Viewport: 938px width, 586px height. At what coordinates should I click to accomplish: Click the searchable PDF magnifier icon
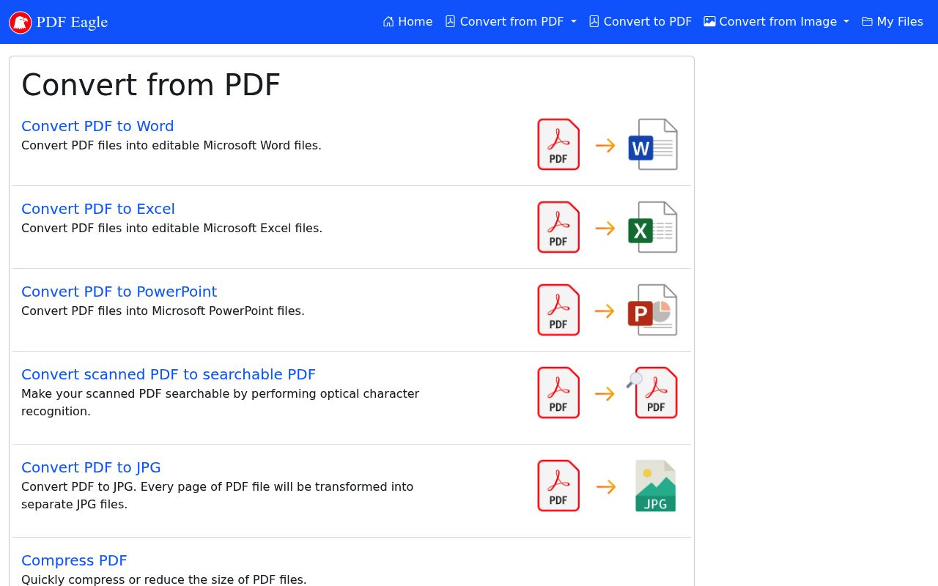(x=652, y=393)
